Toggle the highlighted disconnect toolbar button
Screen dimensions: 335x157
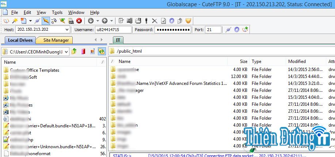46,21
